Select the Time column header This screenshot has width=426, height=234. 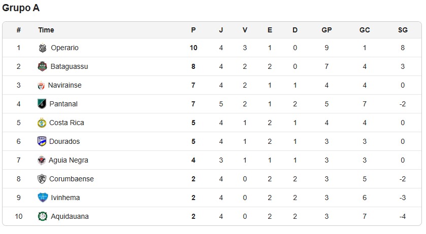46,30
